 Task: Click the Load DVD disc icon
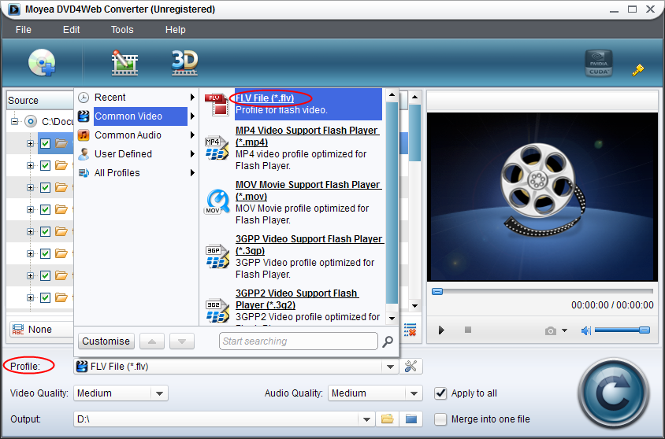coord(42,63)
